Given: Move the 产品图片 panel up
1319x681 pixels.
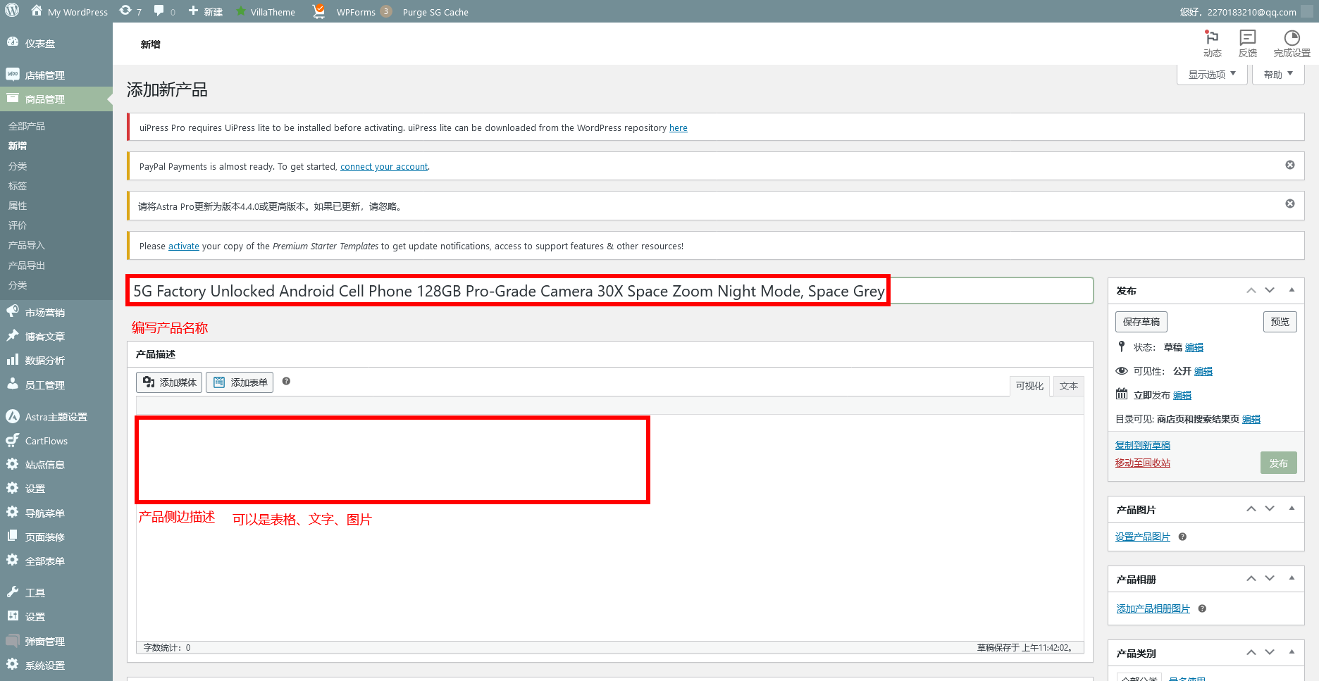Looking at the screenshot, I should click(1251, 508).
